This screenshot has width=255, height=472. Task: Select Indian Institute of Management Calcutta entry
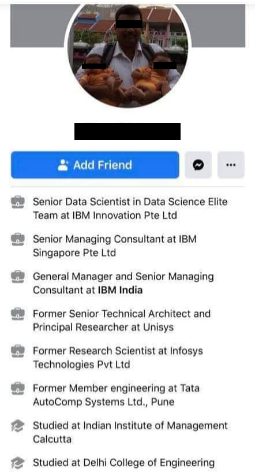(130, 432)
